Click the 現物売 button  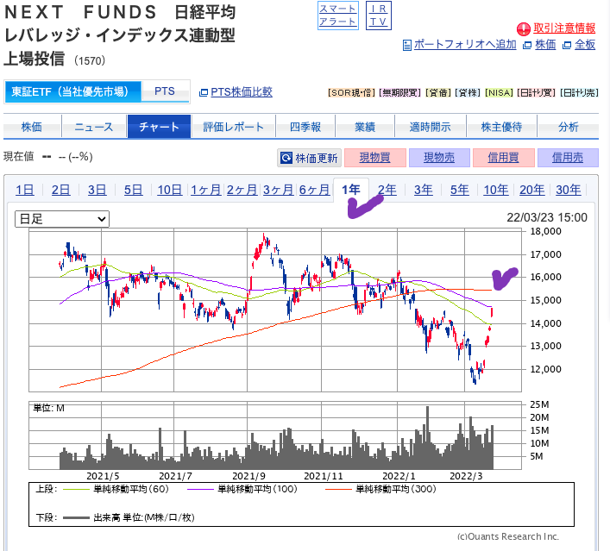439,158
